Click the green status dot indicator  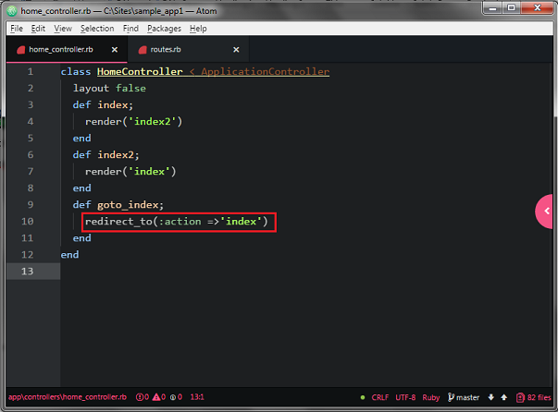(x=363, y=397)
